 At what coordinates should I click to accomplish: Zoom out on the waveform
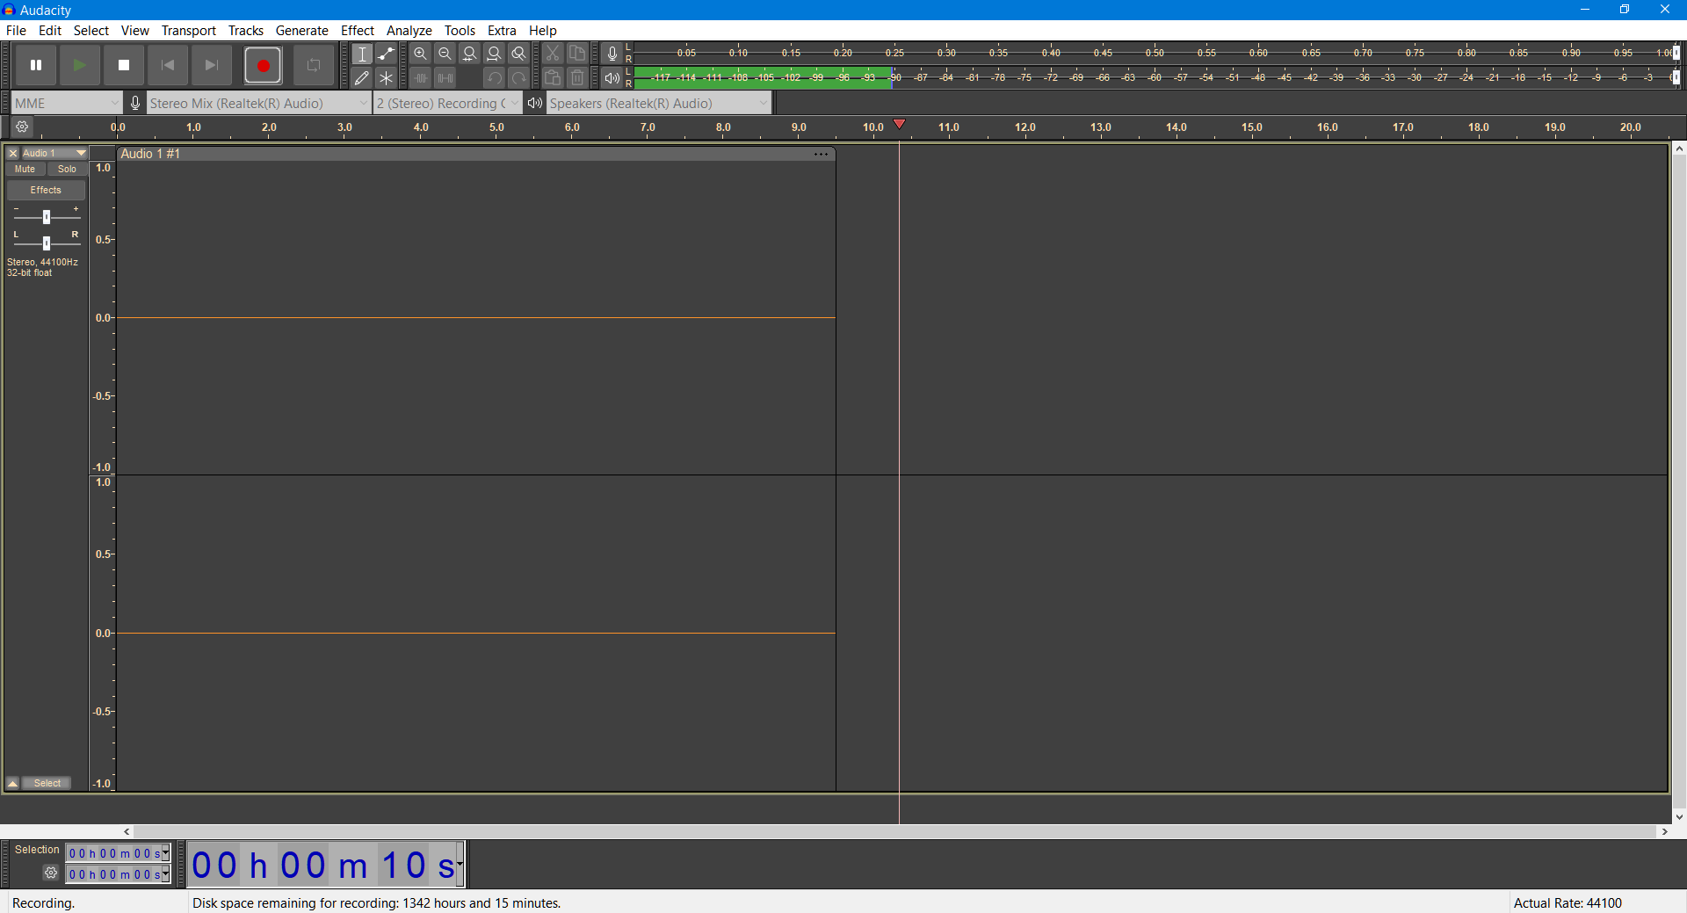[x=445, y=54]
